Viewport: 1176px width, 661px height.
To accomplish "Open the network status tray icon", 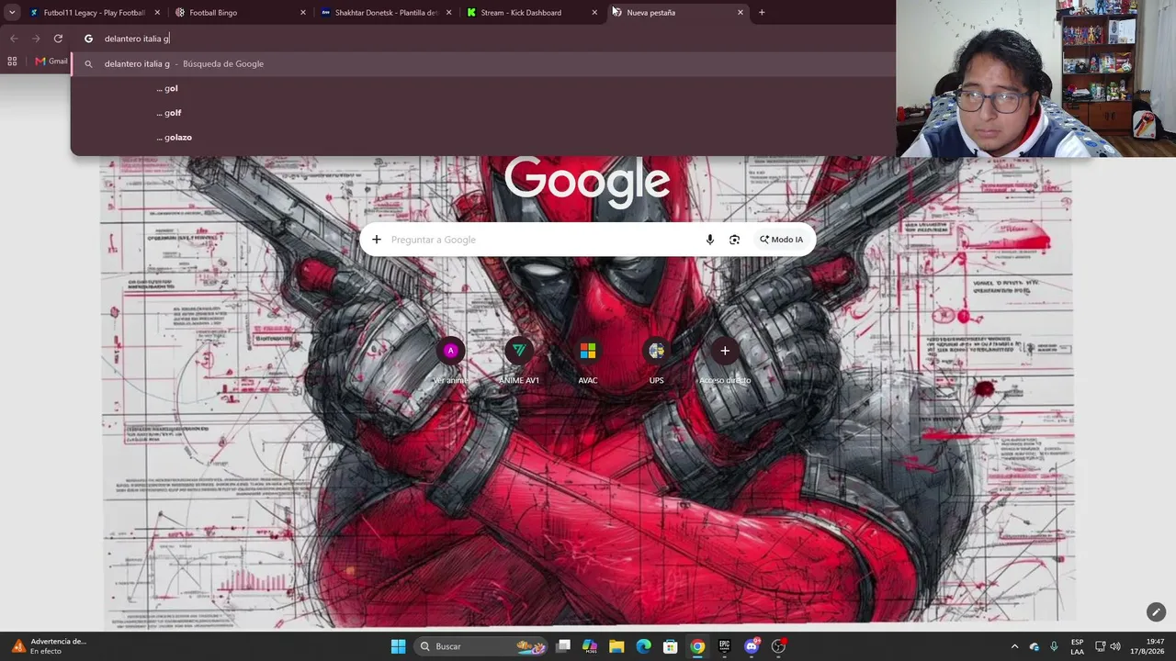I will [x=1101, y=646].
